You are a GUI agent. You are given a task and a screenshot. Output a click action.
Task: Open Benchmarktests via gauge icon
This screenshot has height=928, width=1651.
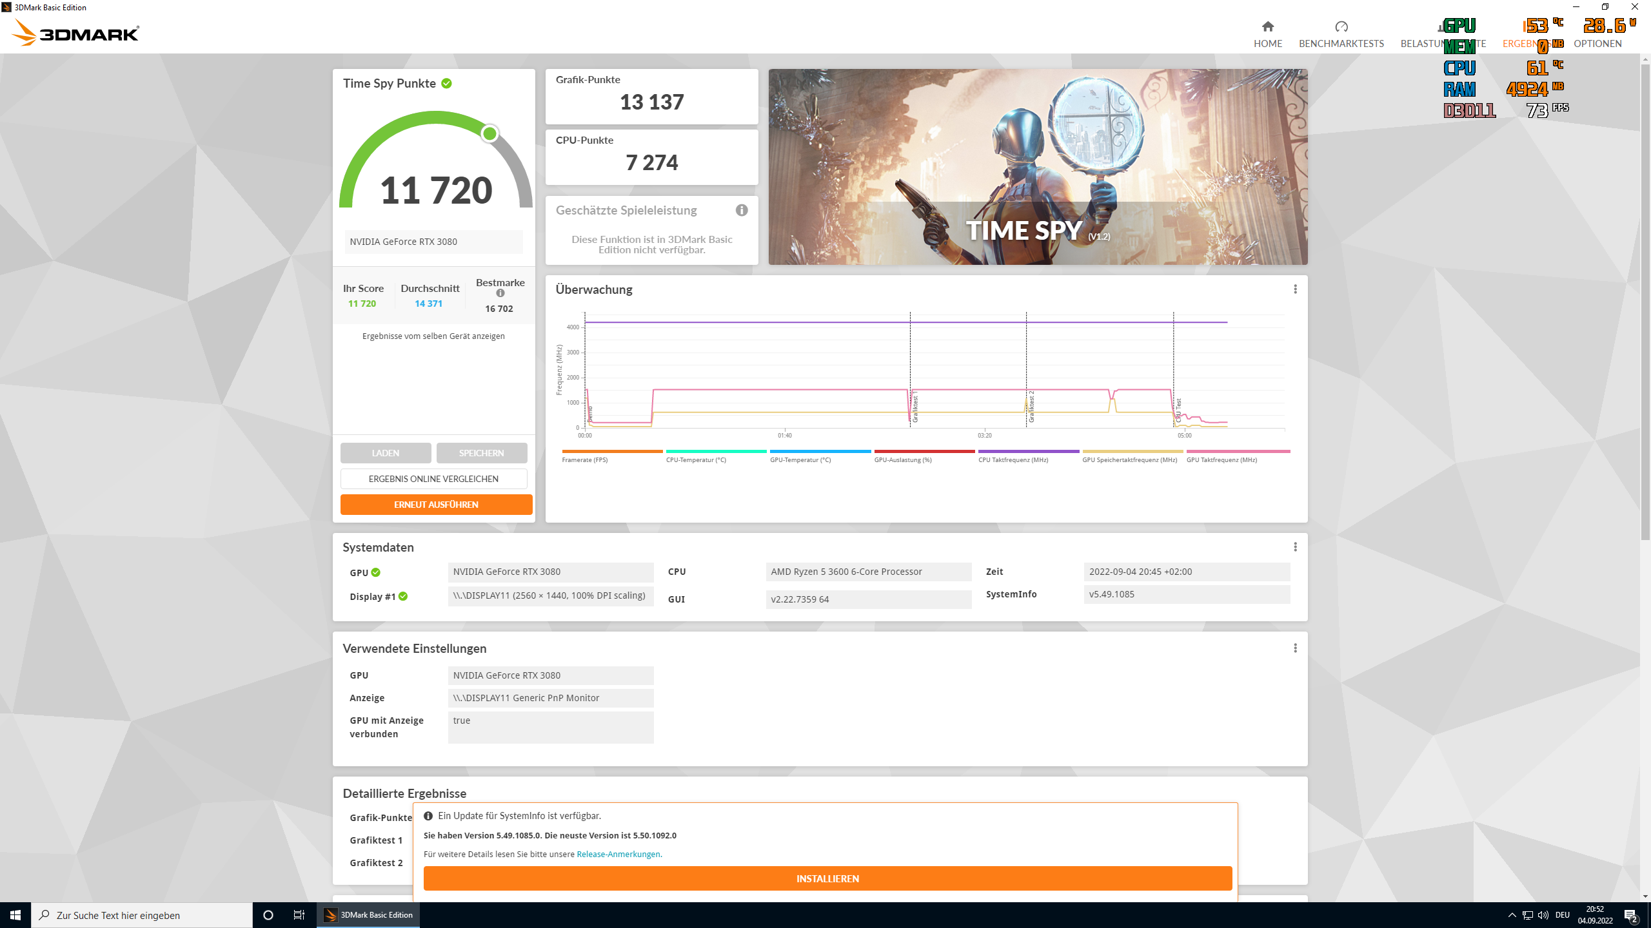1341,26
